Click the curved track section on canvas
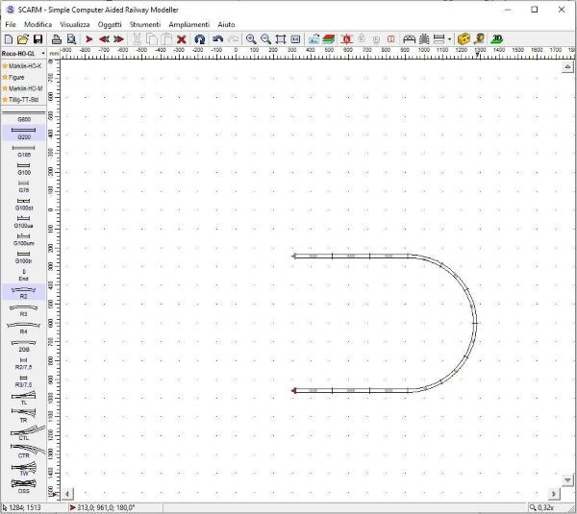The image size is (577, 514). (x=471, y=324)
